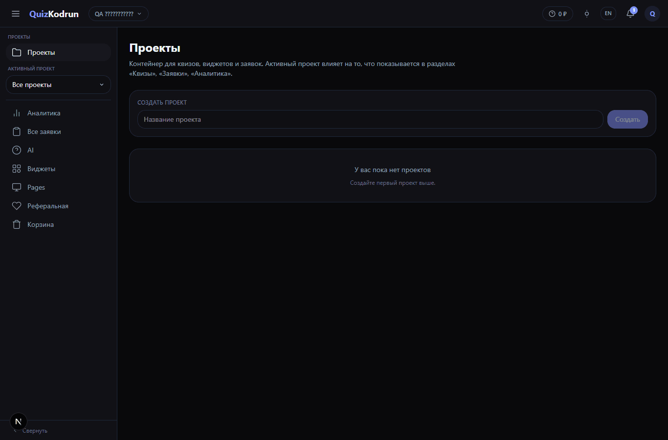668x440 pixels.
Task: Click the Виджеты grid icon
Action: coord(17,169)
